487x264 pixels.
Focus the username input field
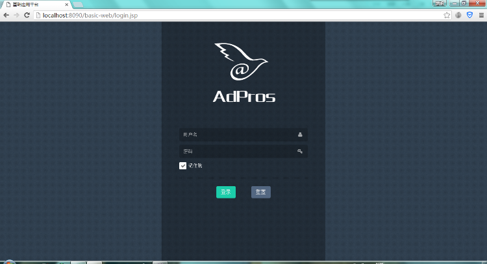[243, 135]
